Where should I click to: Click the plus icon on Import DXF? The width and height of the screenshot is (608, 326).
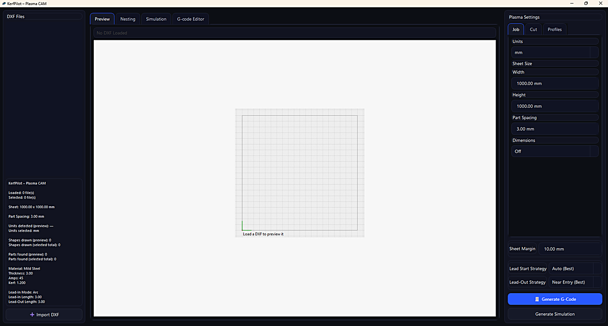(x=32, y=314)
